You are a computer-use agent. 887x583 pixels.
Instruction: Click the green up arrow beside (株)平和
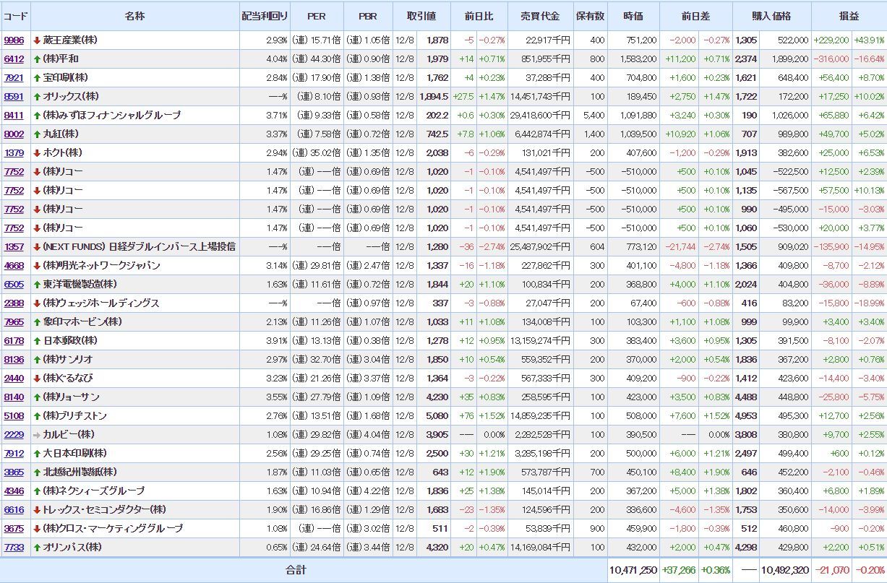(37, 59)
